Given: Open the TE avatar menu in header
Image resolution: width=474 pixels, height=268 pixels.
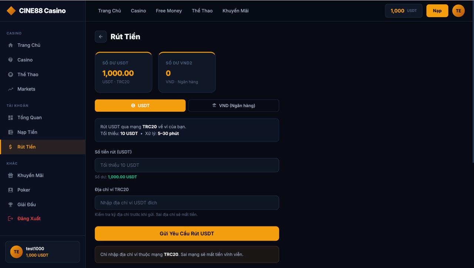Looking at the screenshot, I should click(458, 11).
